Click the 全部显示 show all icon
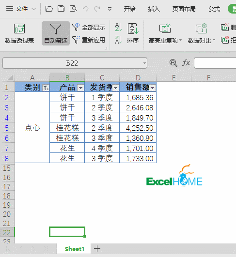 76,27
